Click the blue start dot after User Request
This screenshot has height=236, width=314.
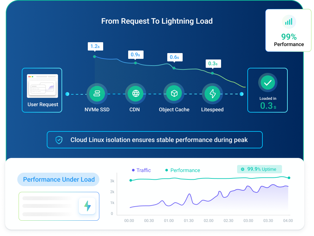pyautogui.click(x=67, y=94)
